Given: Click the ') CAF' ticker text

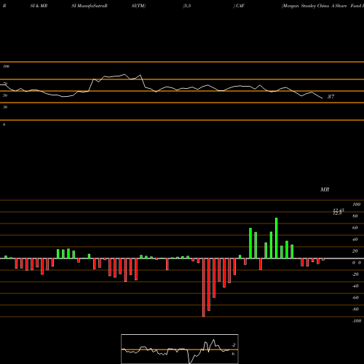Looking at the screenshot, I should [x=239, y=6].
